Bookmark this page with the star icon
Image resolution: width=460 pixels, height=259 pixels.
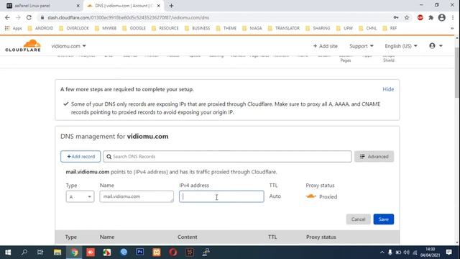(x=407, y=17)
